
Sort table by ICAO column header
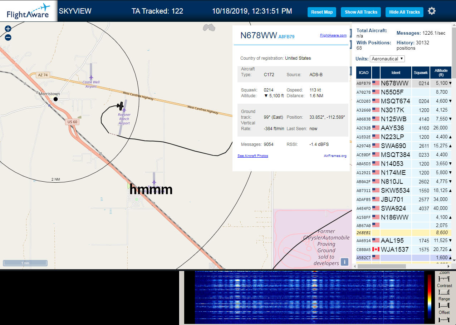click(363, 73)
